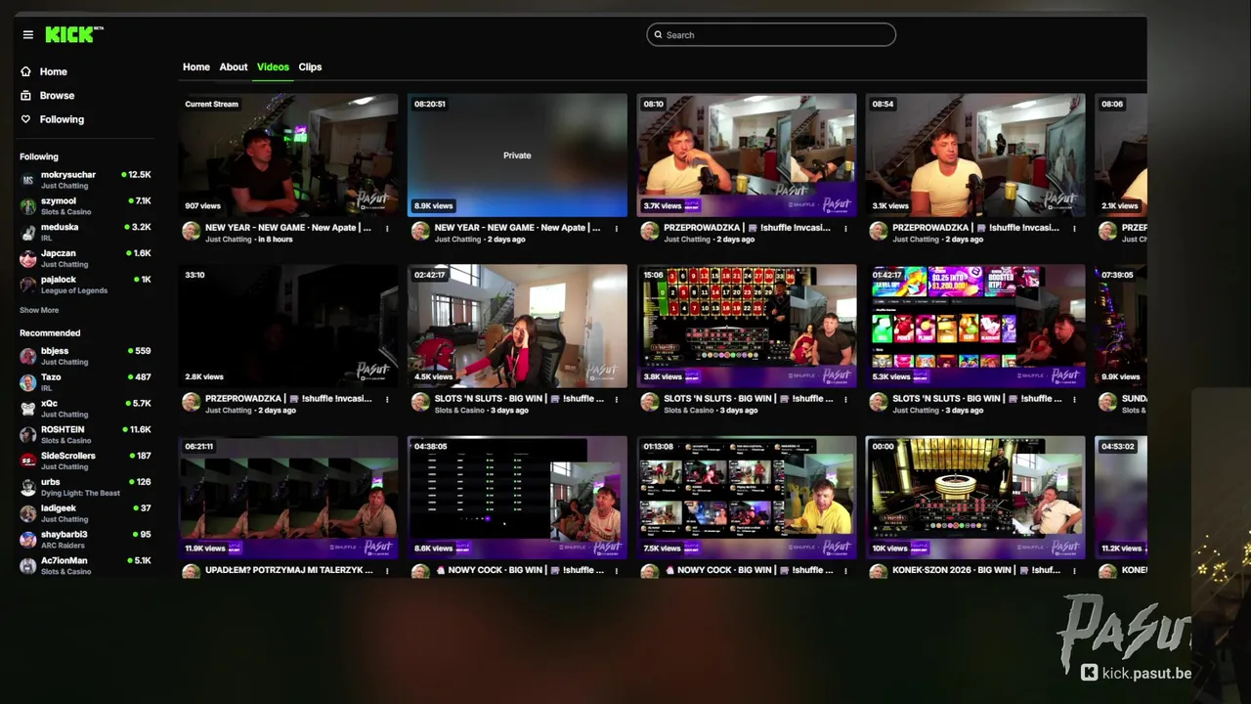Open ladigeek channel avatar
The image size is (1251, 704).
[27, 513]
